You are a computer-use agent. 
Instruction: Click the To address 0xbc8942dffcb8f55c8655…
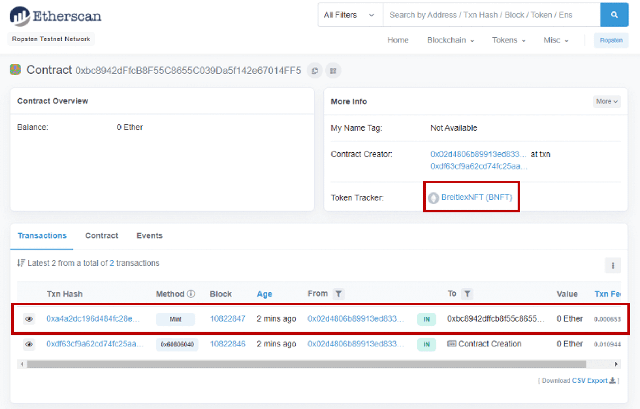[x=495, y=319]
